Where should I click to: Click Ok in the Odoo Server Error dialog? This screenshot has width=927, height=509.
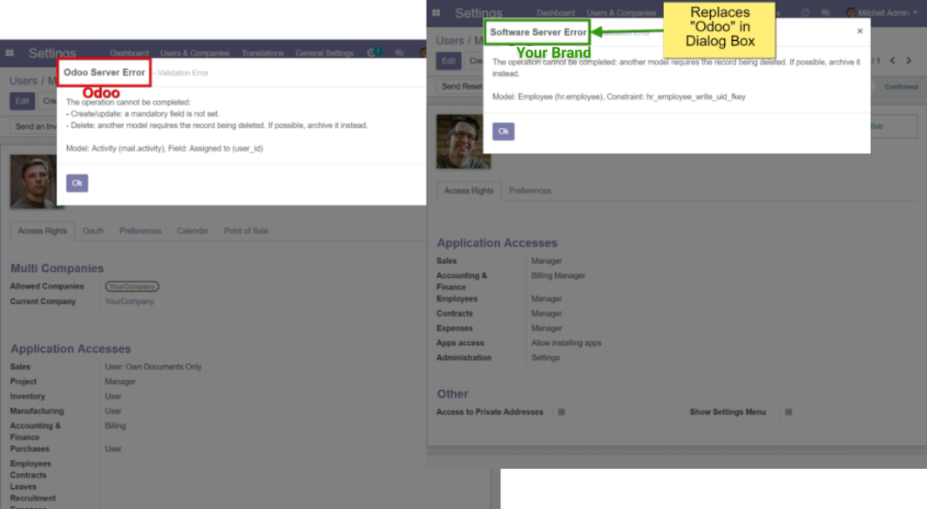pos(77,183)
